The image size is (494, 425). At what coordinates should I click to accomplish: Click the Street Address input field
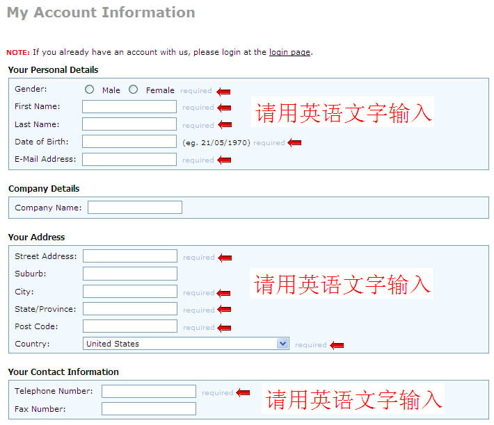(130, 256)
